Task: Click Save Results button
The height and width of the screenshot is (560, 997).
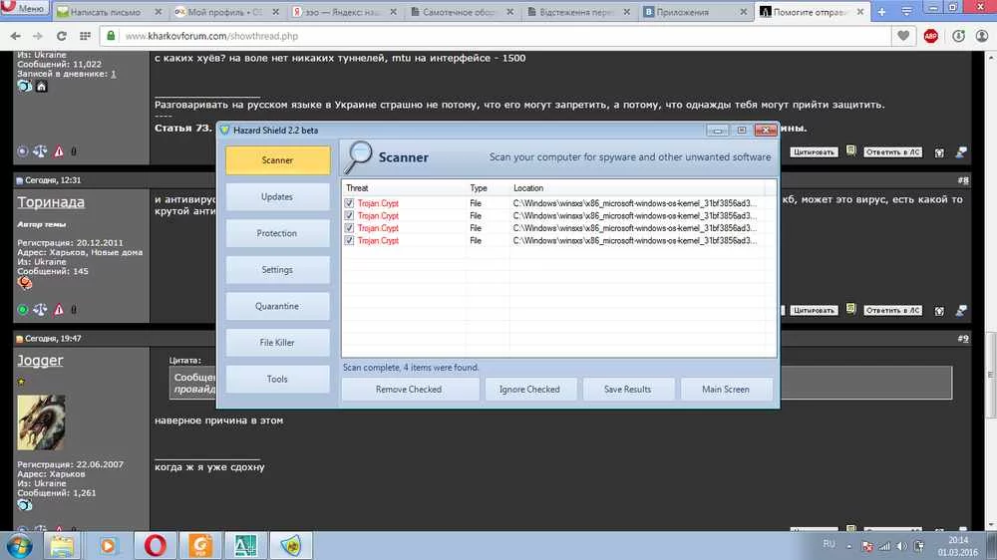Action: 627,389
